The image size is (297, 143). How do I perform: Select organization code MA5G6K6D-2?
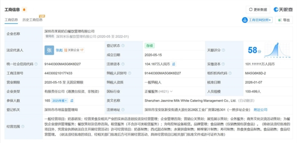tap(255, 73)
